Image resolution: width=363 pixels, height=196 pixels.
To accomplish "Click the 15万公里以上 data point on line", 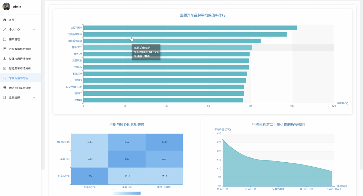I will (332, 171).
